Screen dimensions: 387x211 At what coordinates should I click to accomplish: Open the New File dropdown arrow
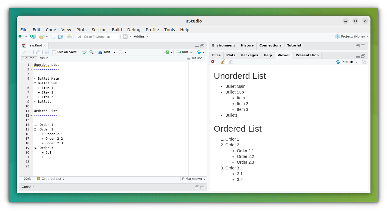pyautogui.click(x=26, y=37)
